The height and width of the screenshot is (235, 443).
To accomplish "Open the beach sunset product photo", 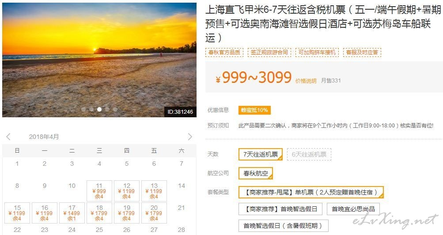I will click(99, 60).
